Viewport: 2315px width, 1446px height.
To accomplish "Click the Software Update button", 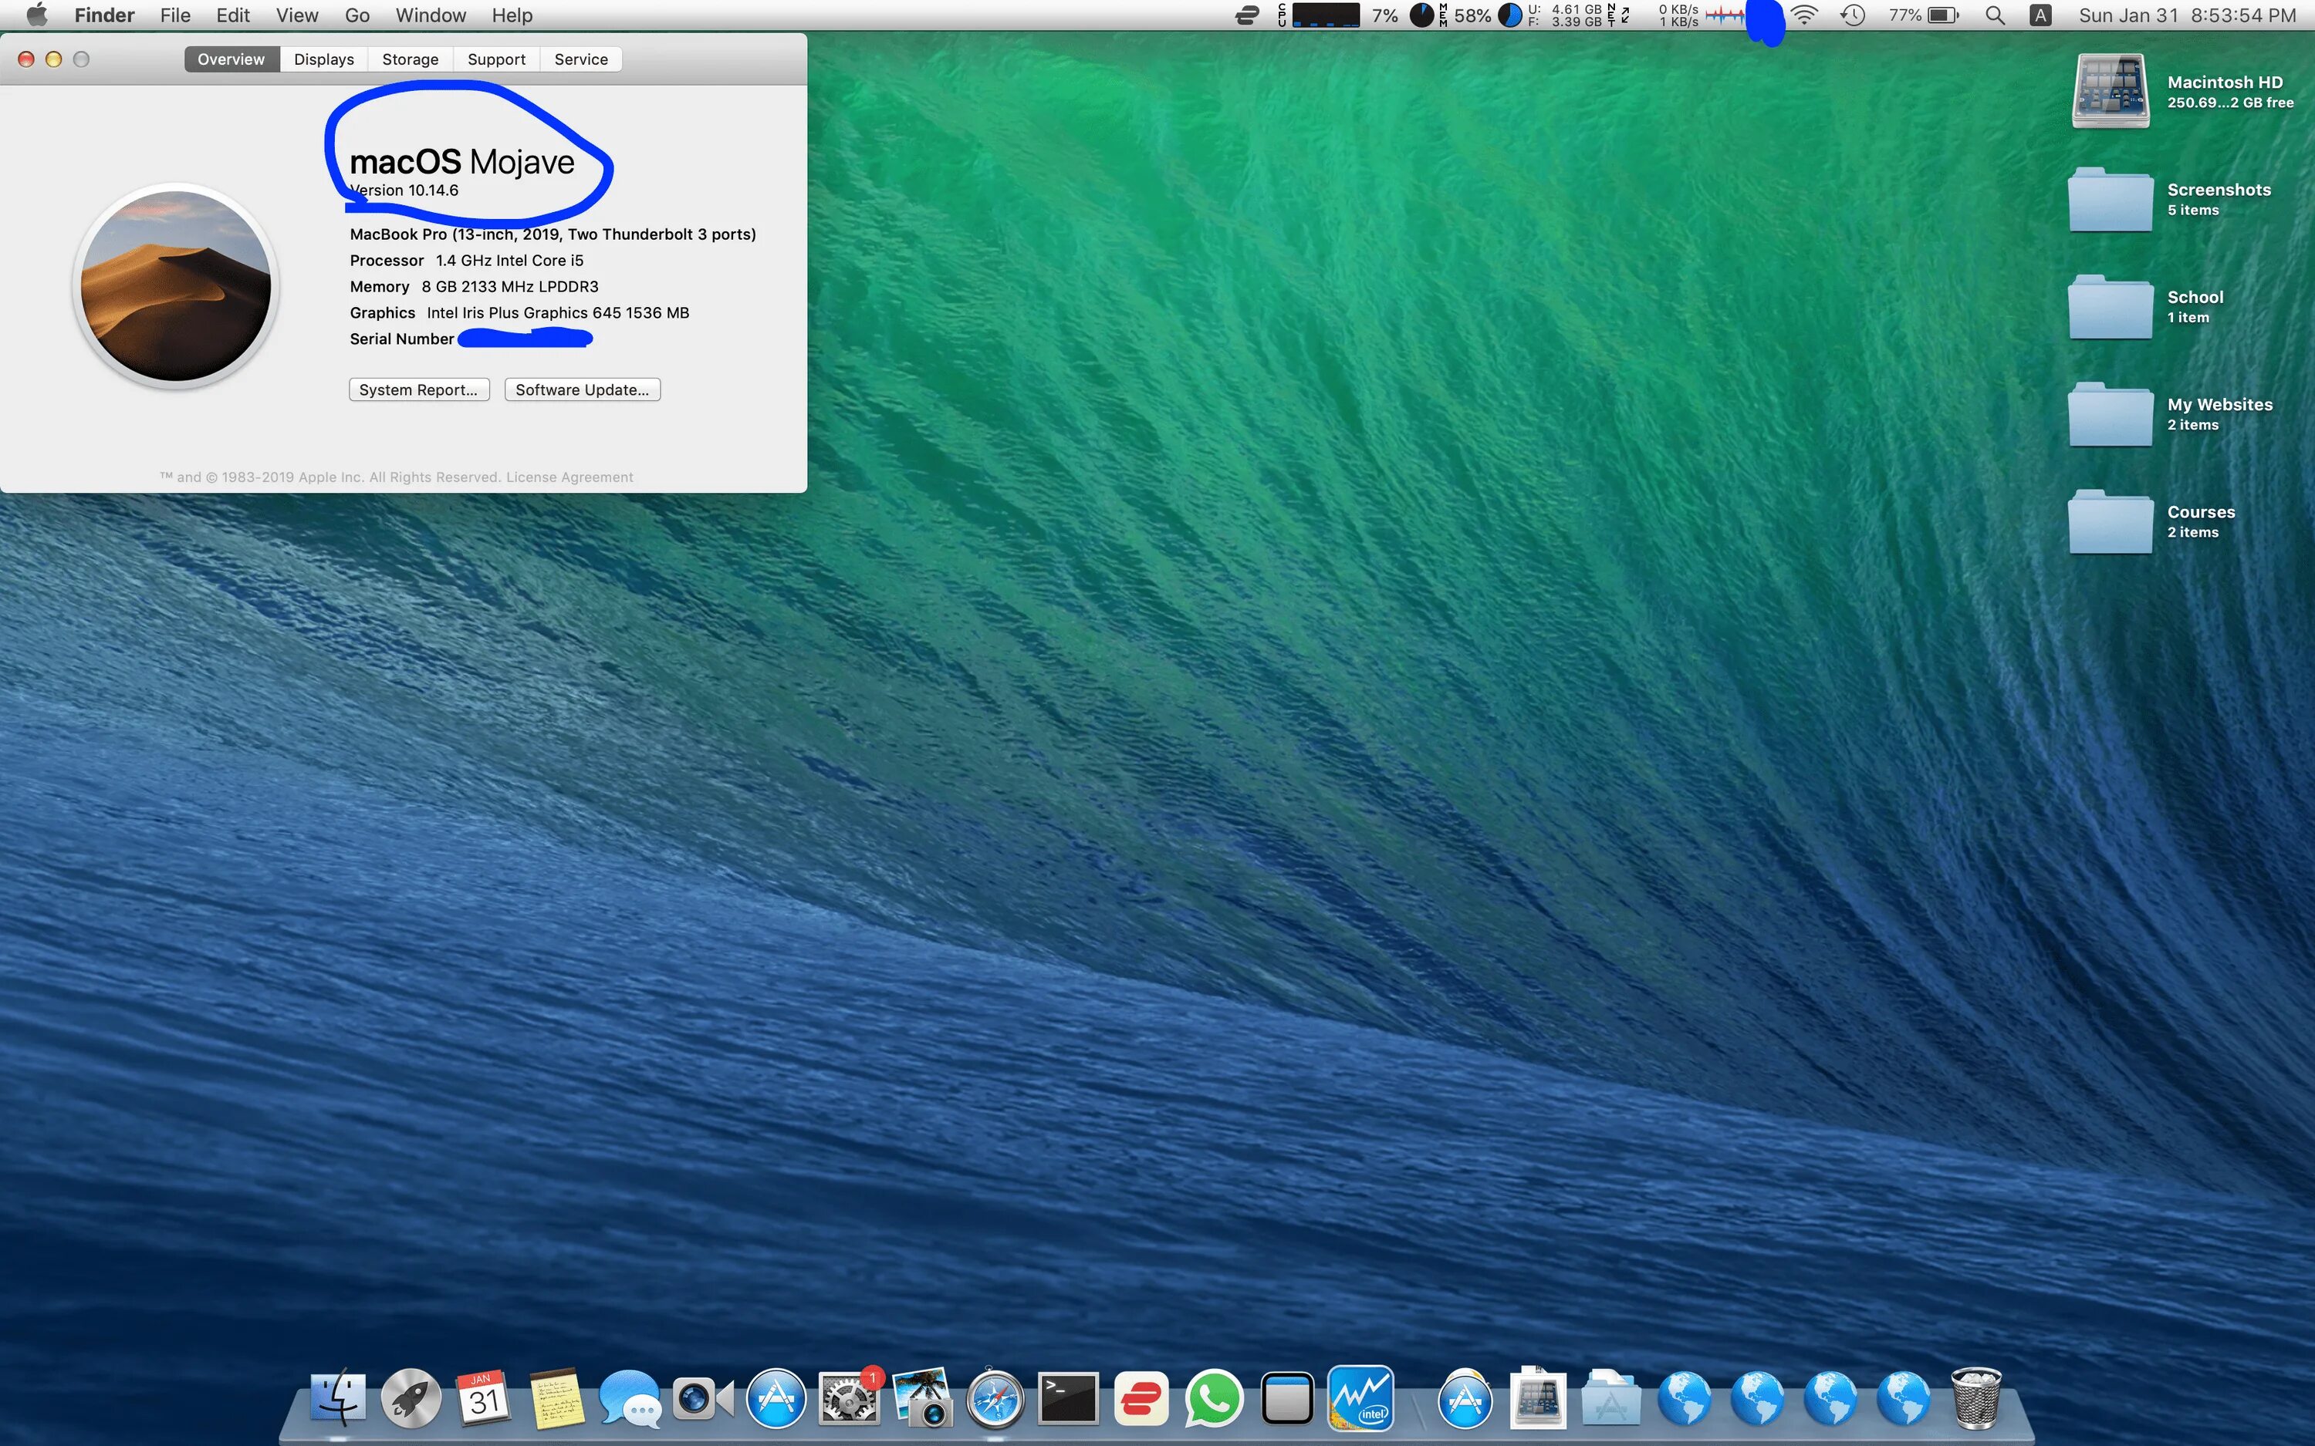I will tap(582, 389).
